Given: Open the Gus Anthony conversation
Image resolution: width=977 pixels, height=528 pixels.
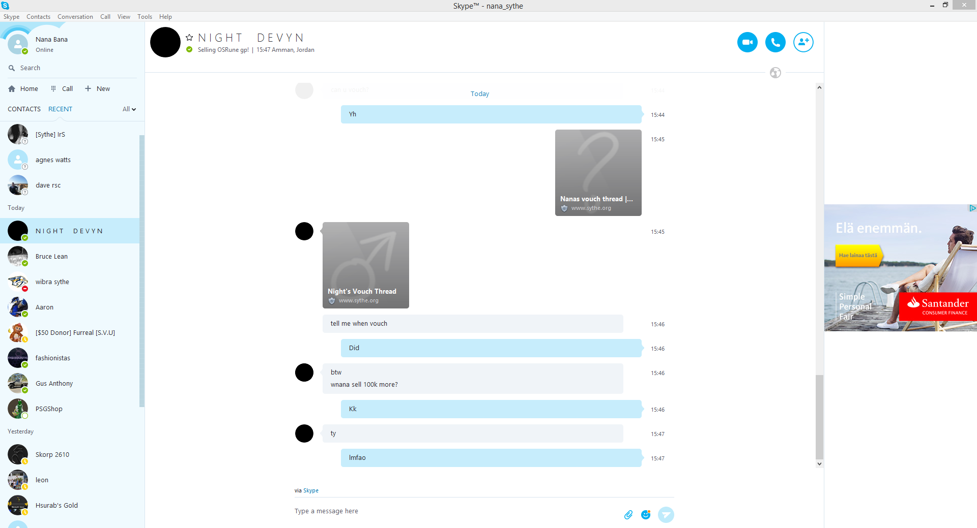Looking at the screenshot, I should [70, 383].
